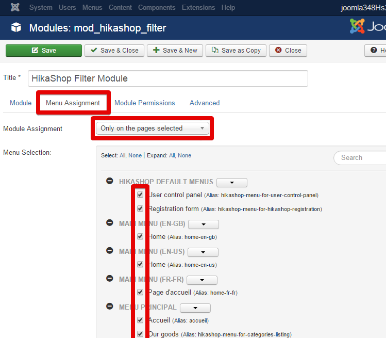Click the Joomla logo icon in top bar
The height and width of the screenshot is (338, 386).
(15, 7)
